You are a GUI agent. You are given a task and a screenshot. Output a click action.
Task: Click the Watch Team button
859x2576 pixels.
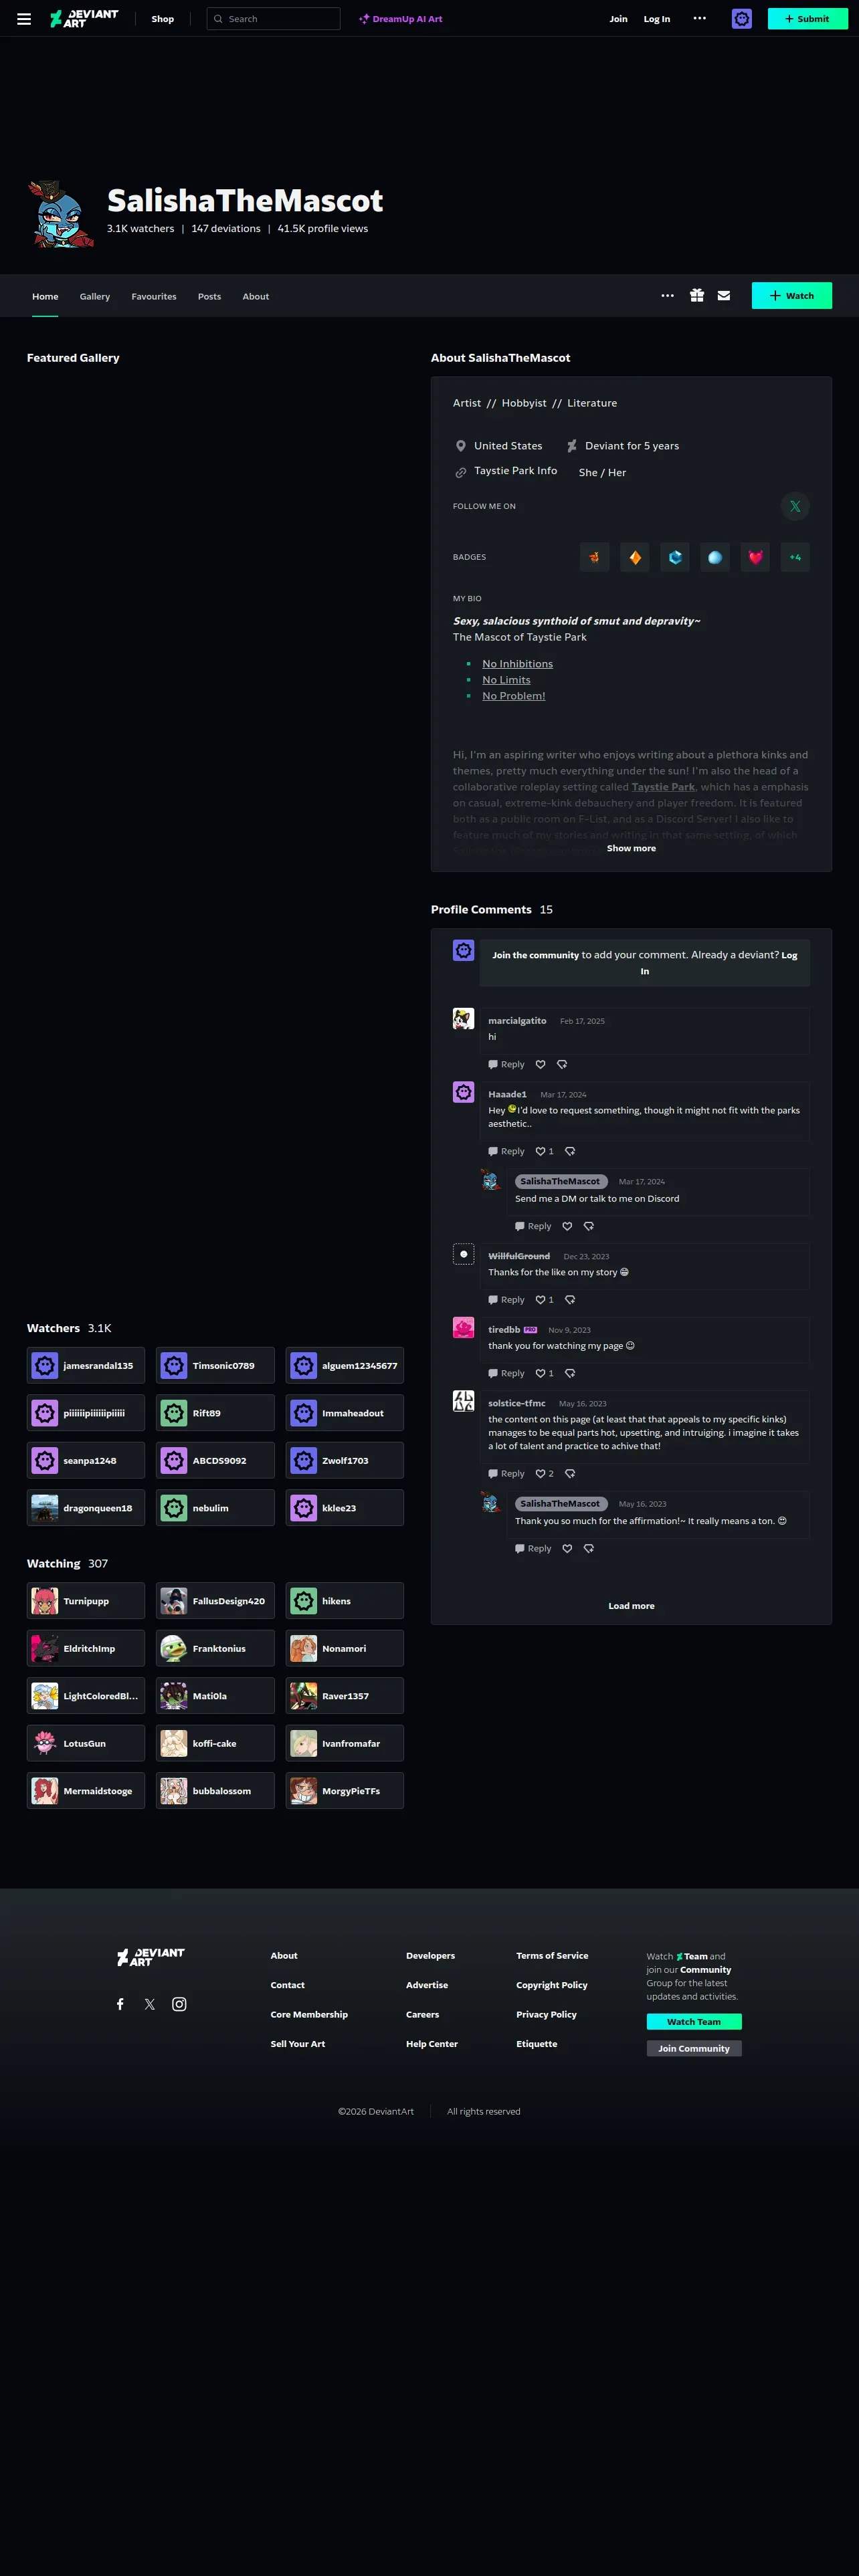click(694, 2021)
